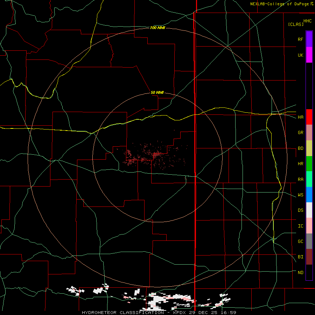Image resolution: width=315 pixels, height=315 pixels.
Task: Click the WS legend label
Action: (300, 195)
